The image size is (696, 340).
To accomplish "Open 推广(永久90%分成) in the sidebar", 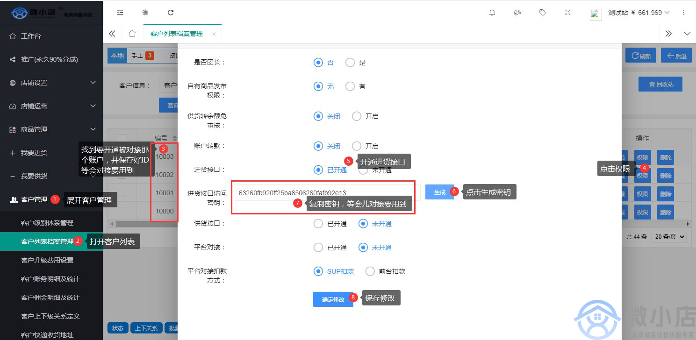I will [51, 59].
